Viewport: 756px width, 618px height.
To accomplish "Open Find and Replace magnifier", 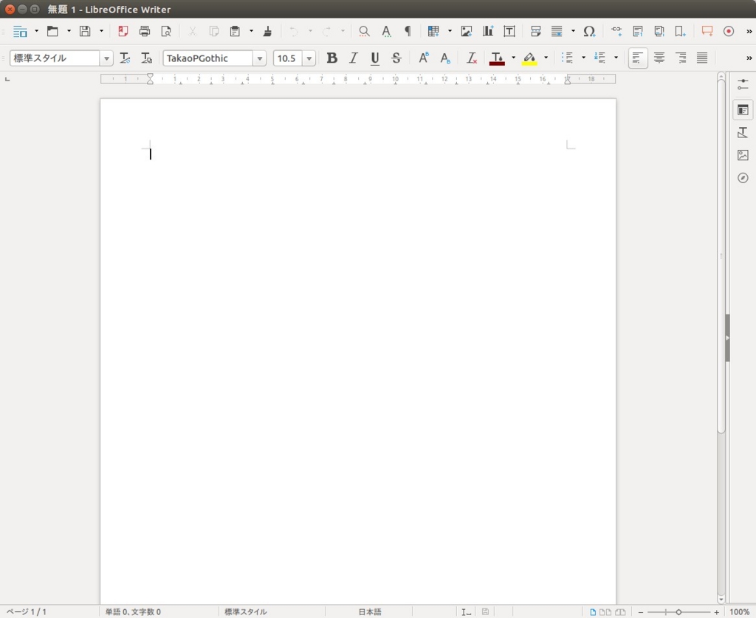I will click(x=364, y=31).
